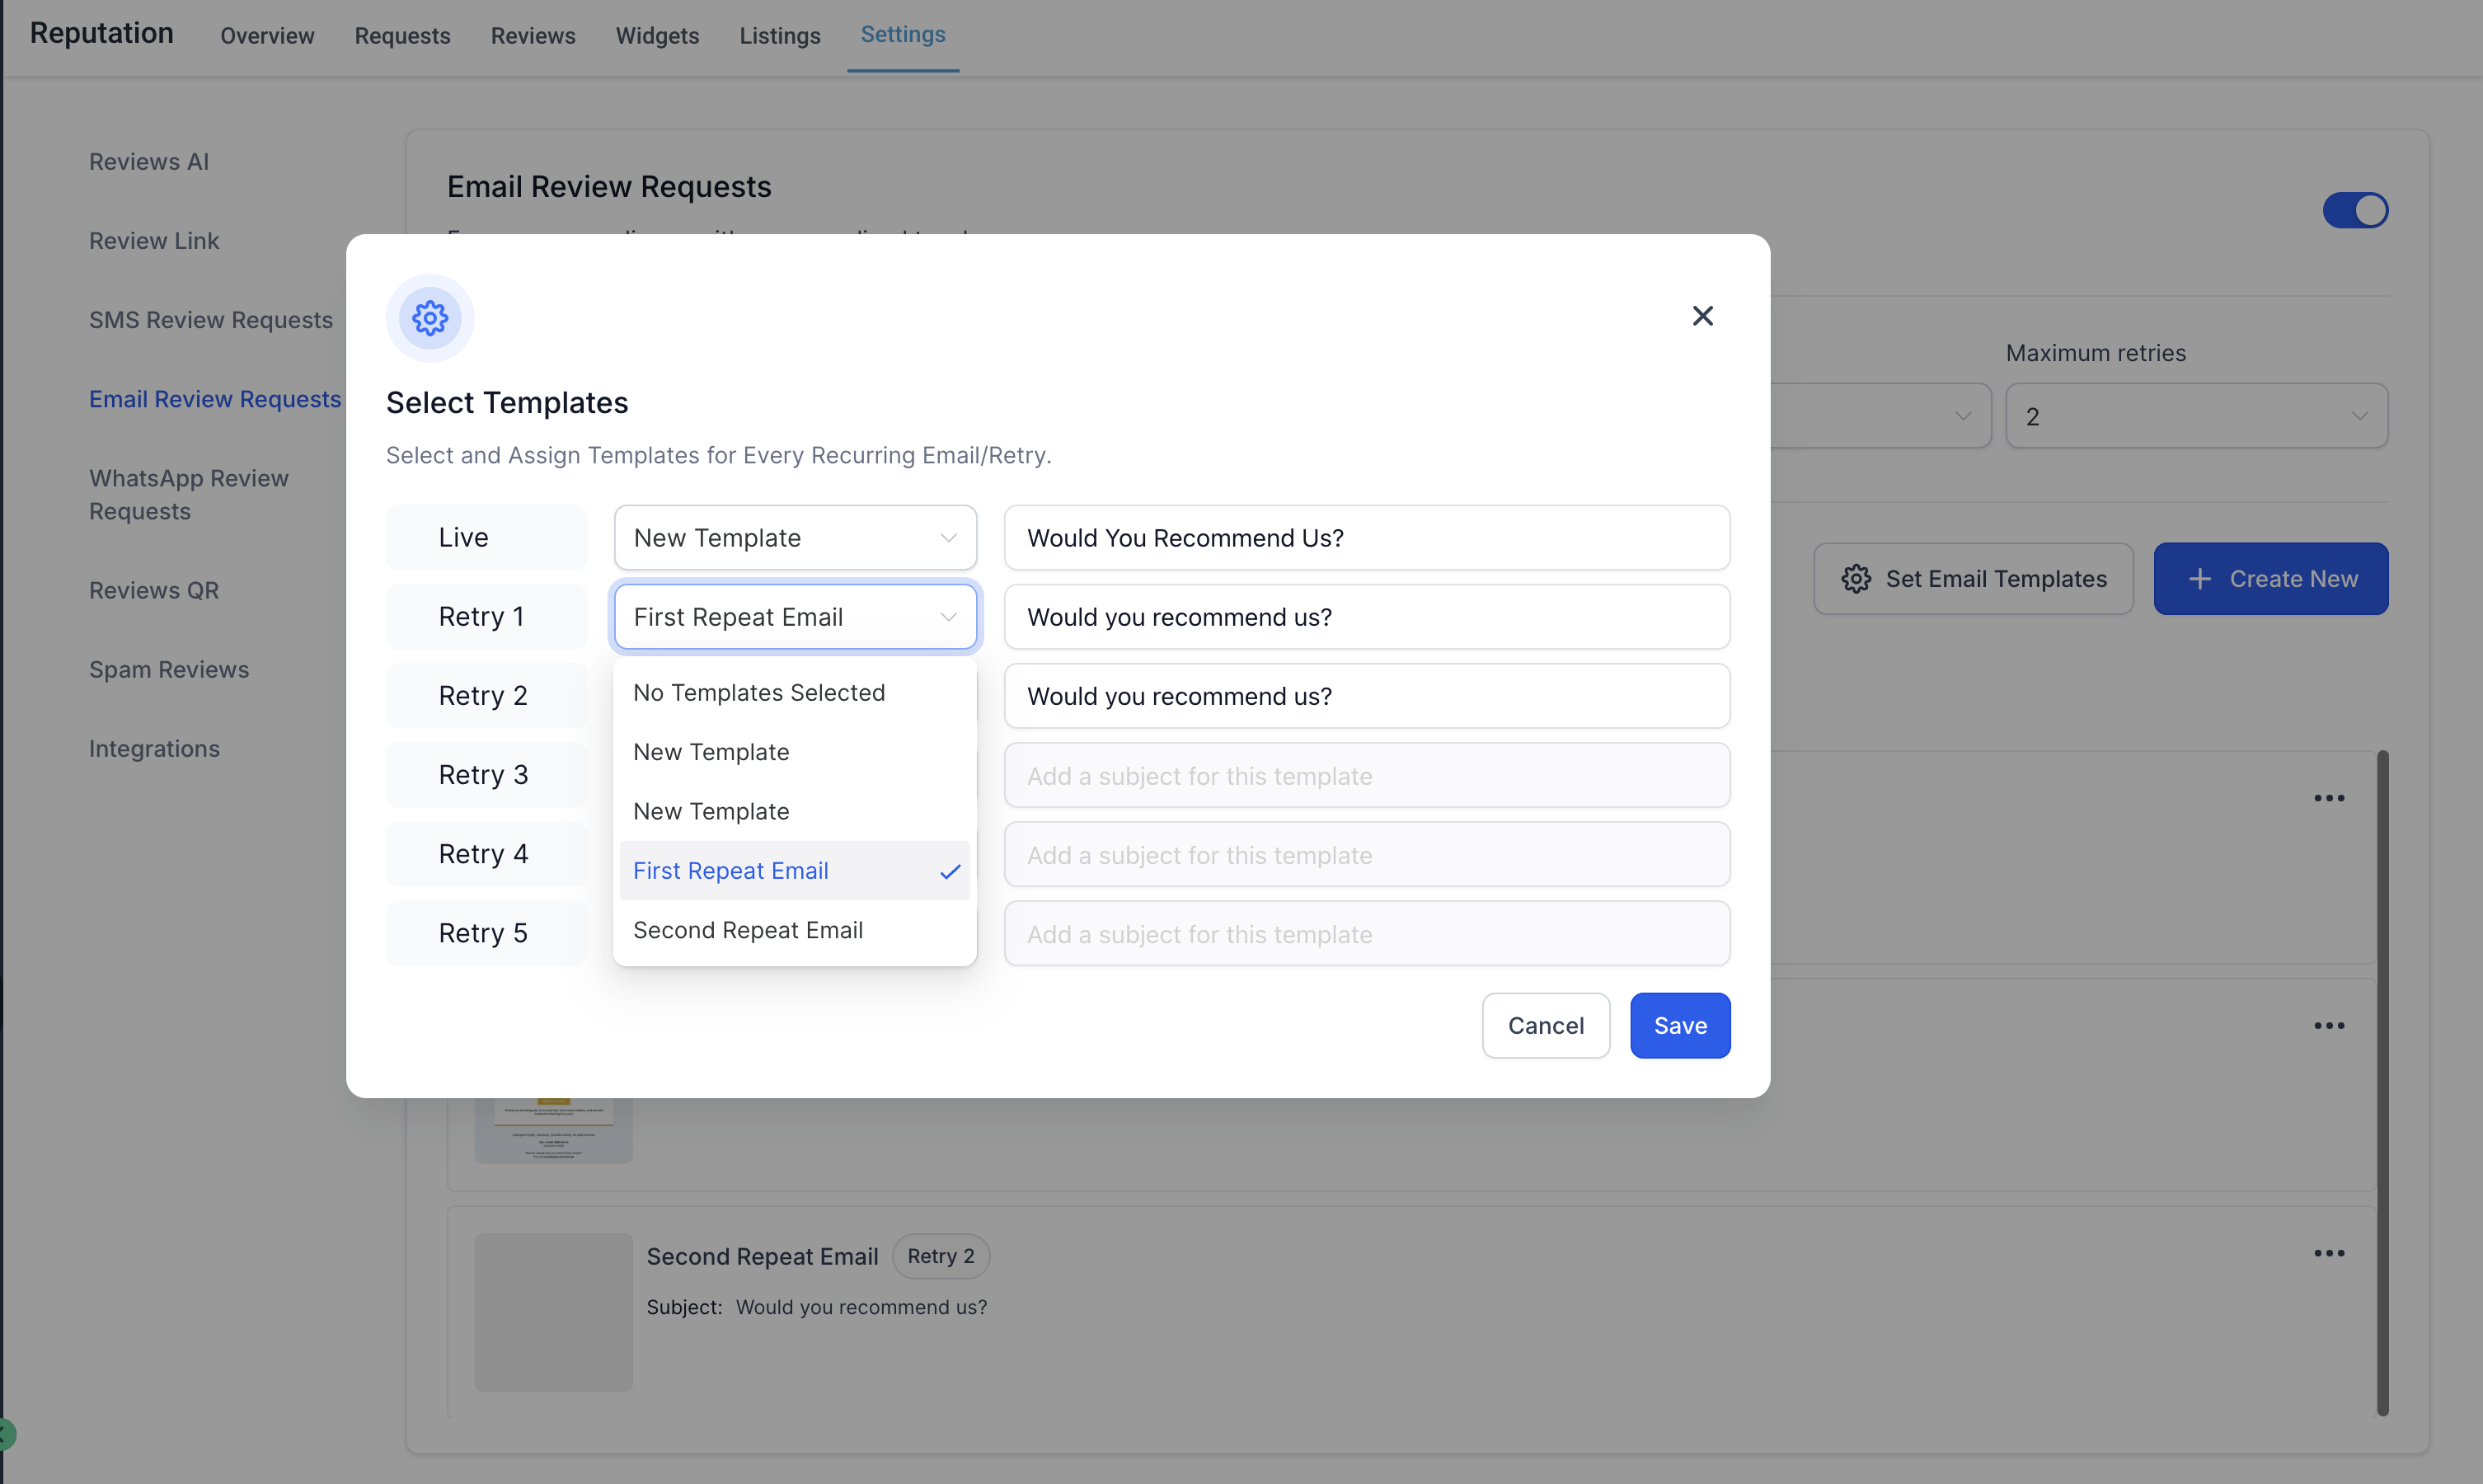
Task: Open SMS Review Requests in sidebar
Action: tap(211, 320)
